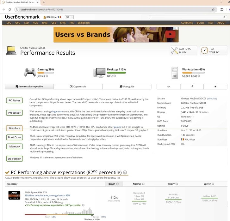Click the browser address bar URL
230x221 pixels.
42,9
